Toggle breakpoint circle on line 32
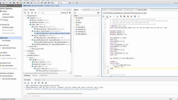The width and height of the screenshot is (178, 100). click(x=108, y=72)
